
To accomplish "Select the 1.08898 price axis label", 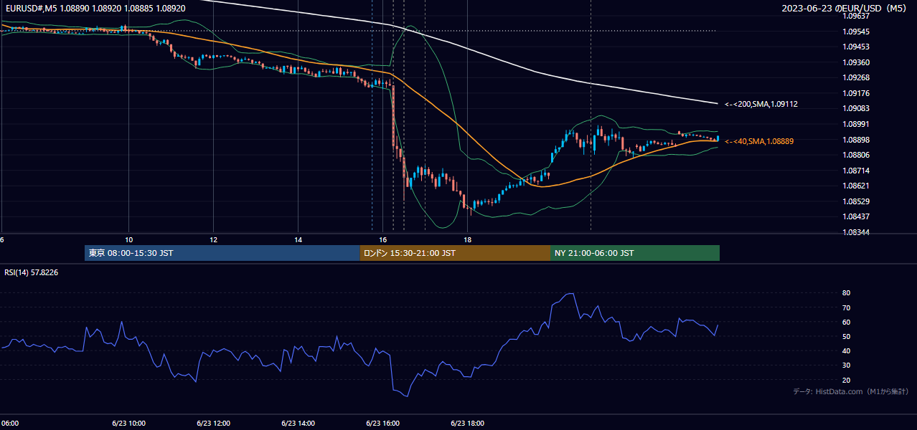I will tap(857, 140).
